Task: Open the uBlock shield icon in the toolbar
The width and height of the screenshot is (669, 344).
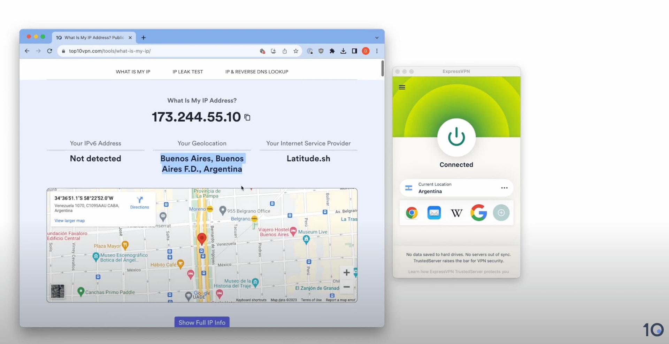Action: pos(321,51)
